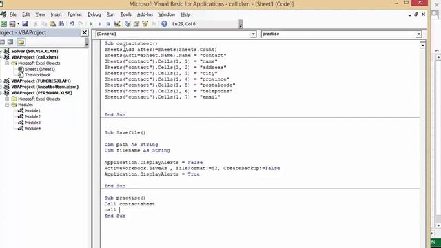The width and height of the screenshot is (441, 248).
Task: Save the call.xlsm project
Action: point(25,24)
